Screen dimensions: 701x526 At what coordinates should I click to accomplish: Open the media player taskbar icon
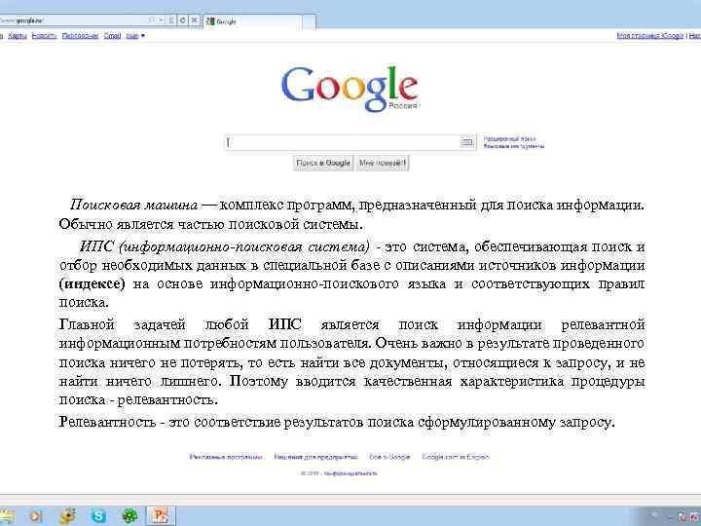(x=36, y=516)
